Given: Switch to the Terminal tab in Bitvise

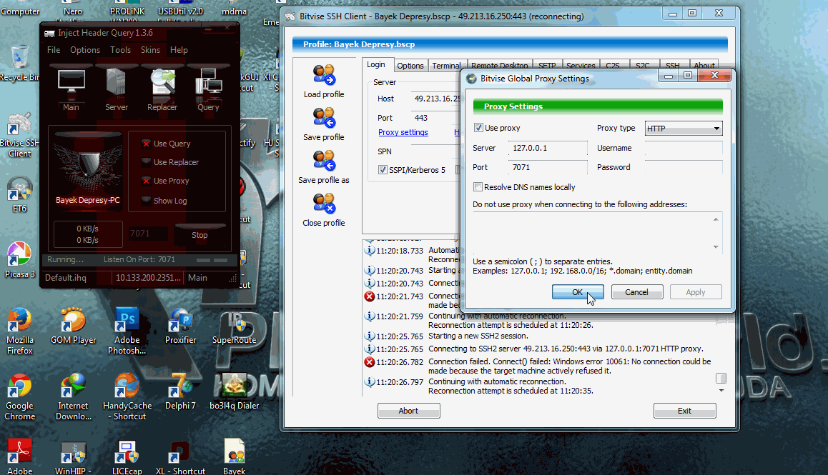Looking at the screenshot, I should (x=446, y=66).
